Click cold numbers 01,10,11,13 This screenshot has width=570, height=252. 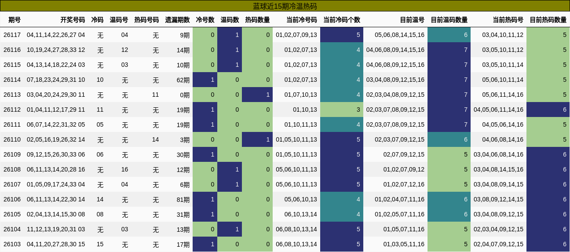pyautogui.click(x=301, y=124)
